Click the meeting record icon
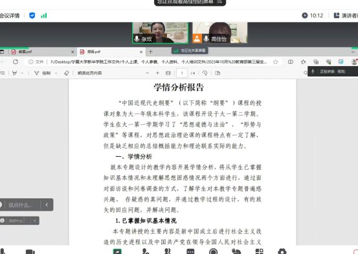The width and height of the screenshot is (358, 254). pyautogui.click(x=213, y=251)
